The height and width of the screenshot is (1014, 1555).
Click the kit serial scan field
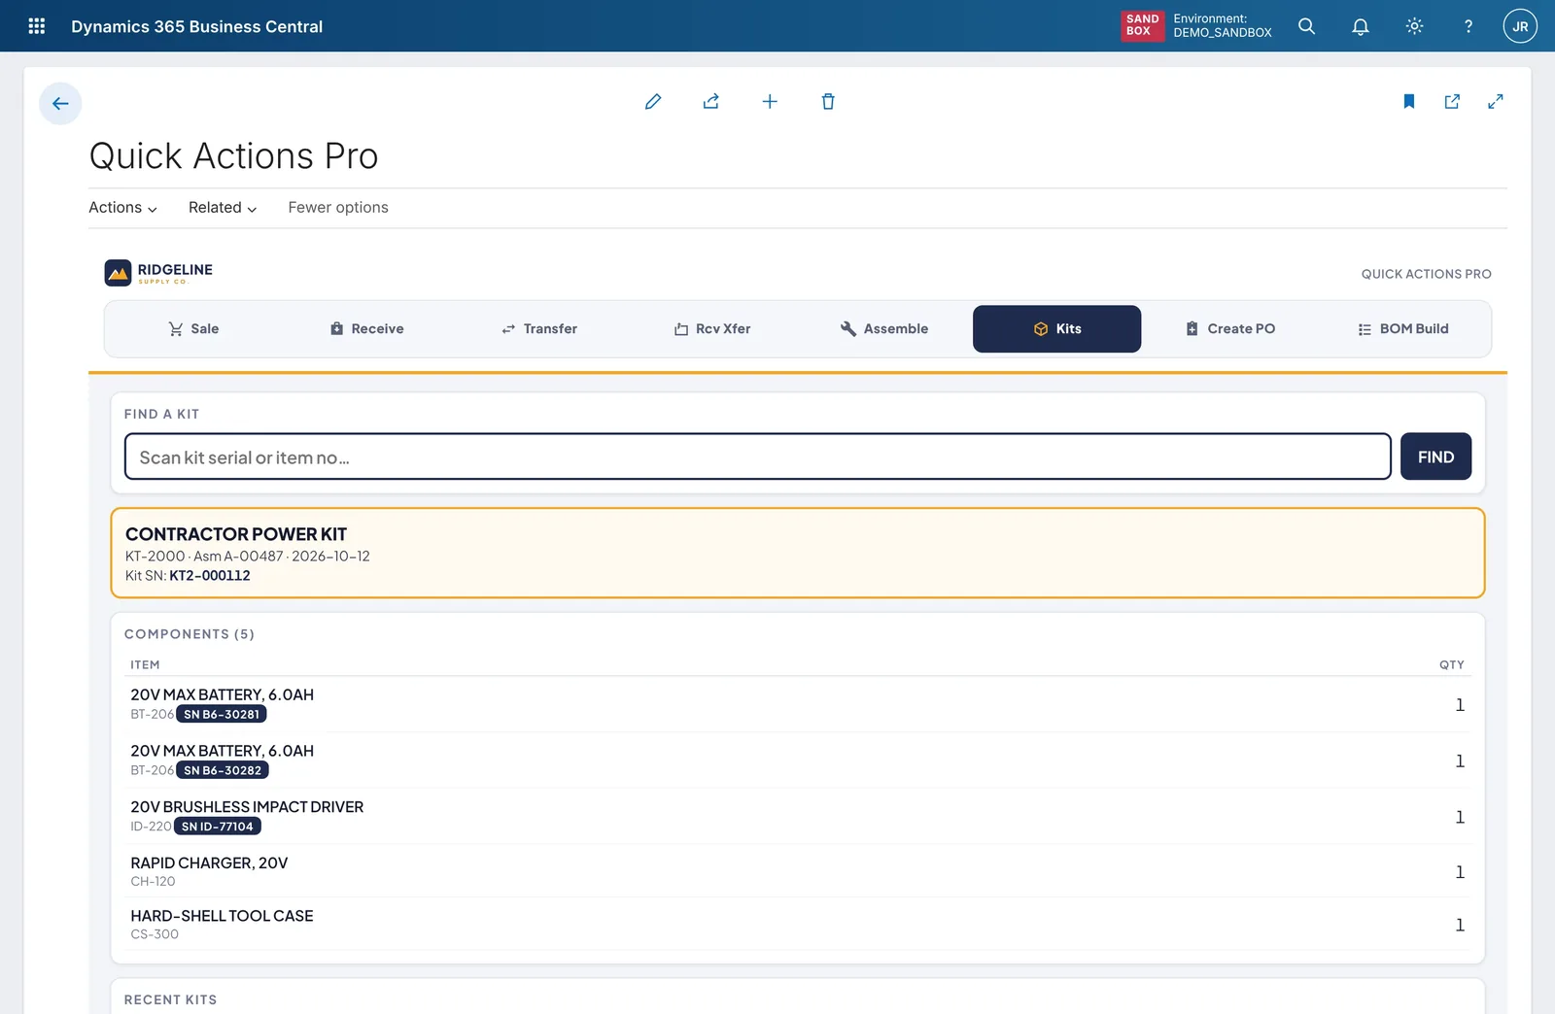click(758, 456)
